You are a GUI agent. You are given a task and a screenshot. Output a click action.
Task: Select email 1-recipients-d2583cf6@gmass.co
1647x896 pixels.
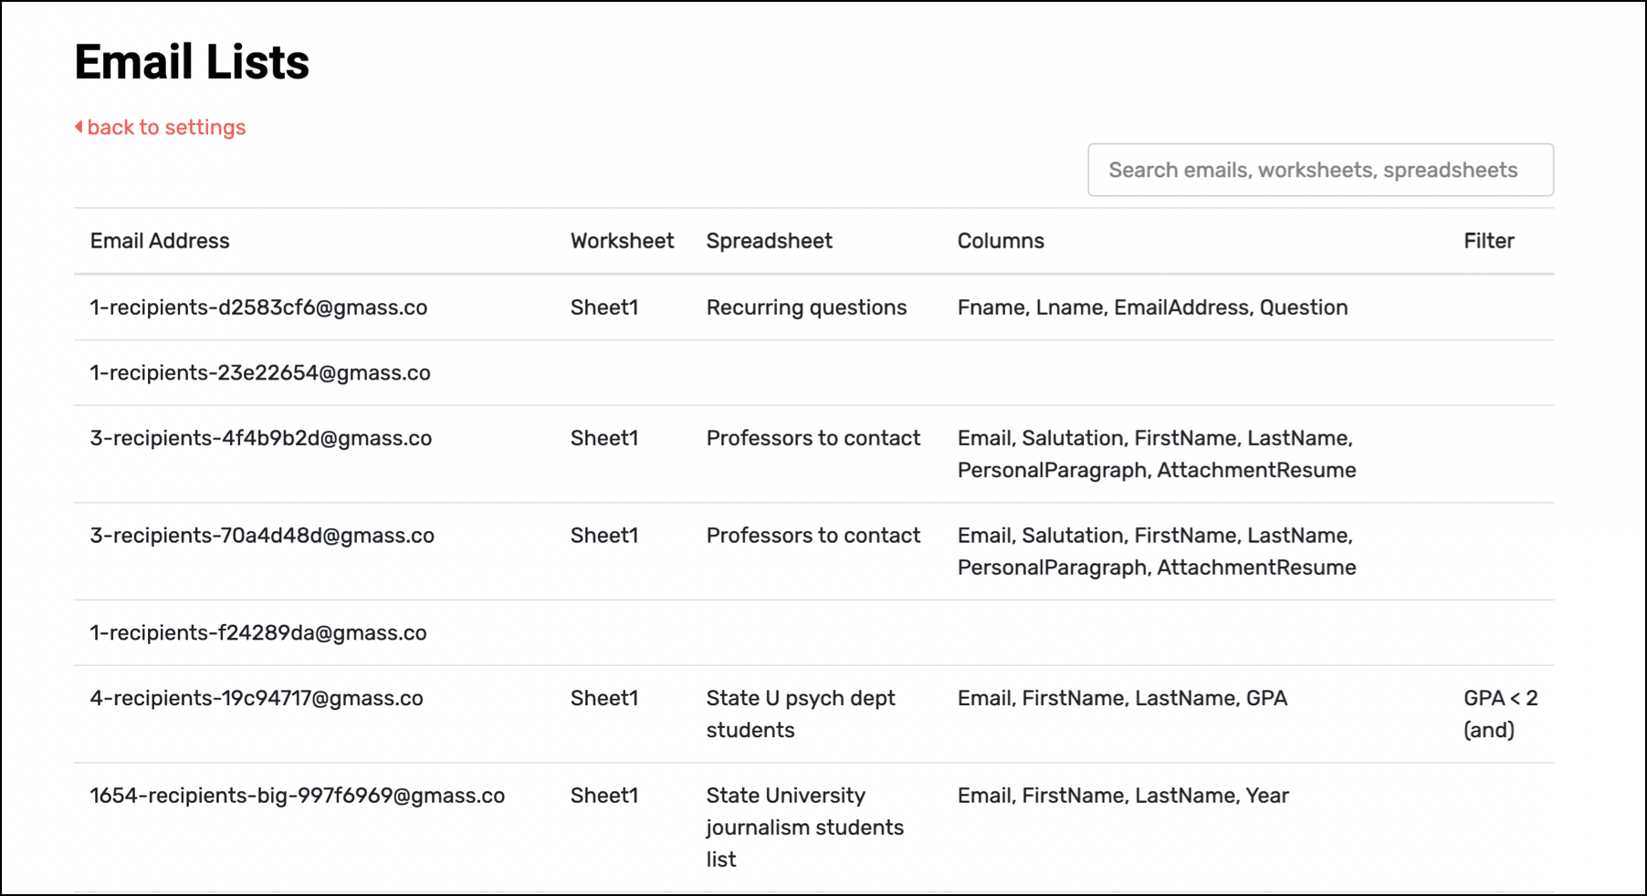[258, 307]
